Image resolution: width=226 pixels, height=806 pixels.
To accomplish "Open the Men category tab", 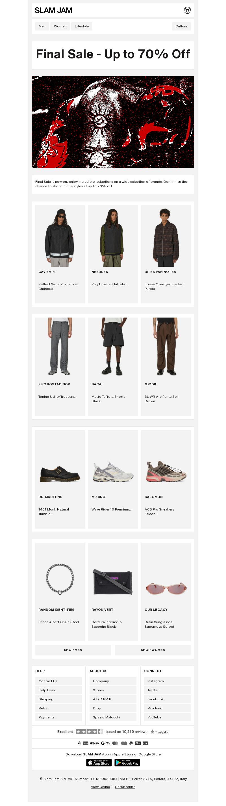I will (42, 26).
